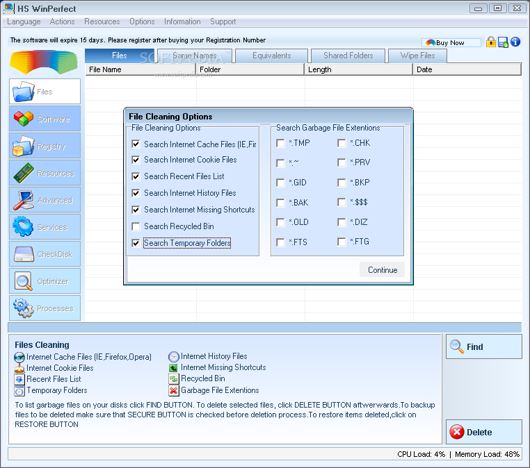Screen dimensions: 530x468
Task: Open the CheckDisk sidebar section
Action: pyautogui.click(x=45, y=253)
